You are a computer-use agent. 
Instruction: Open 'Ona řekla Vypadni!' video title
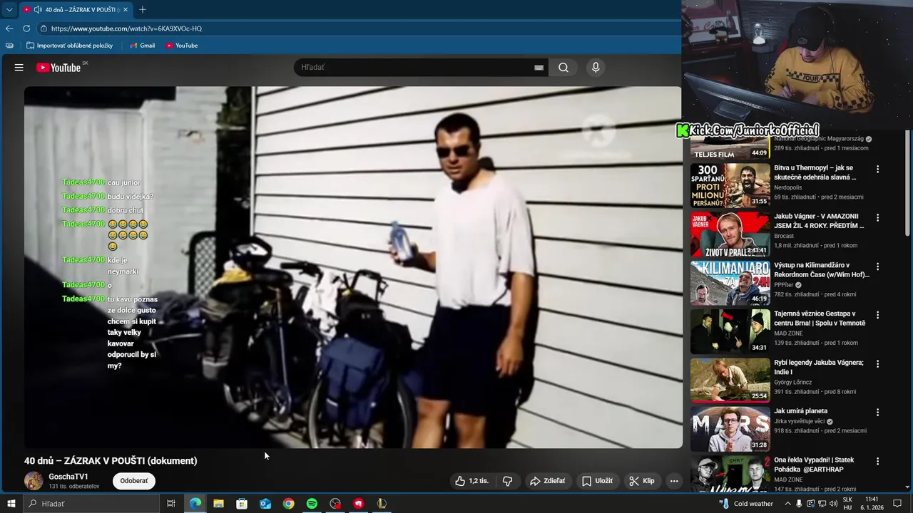pos(814,465)
